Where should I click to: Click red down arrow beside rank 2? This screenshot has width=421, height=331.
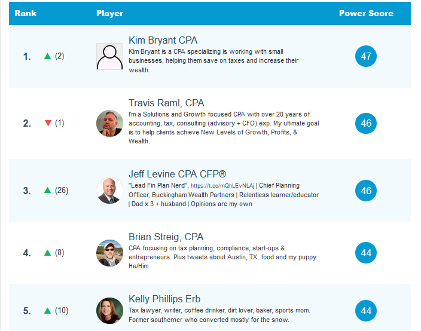[48, 123]
